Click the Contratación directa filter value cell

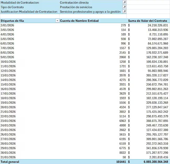pyautogui.click(x=74, y=3)
